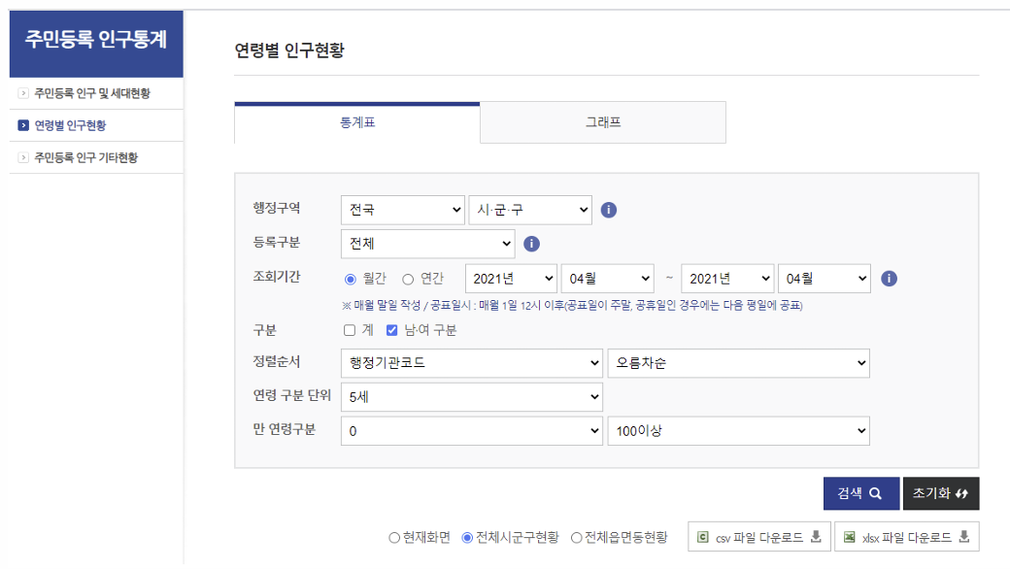Check the 계 checkbox
The height and width of the screenshot is (569, 1010).
(x=350, y=330)
